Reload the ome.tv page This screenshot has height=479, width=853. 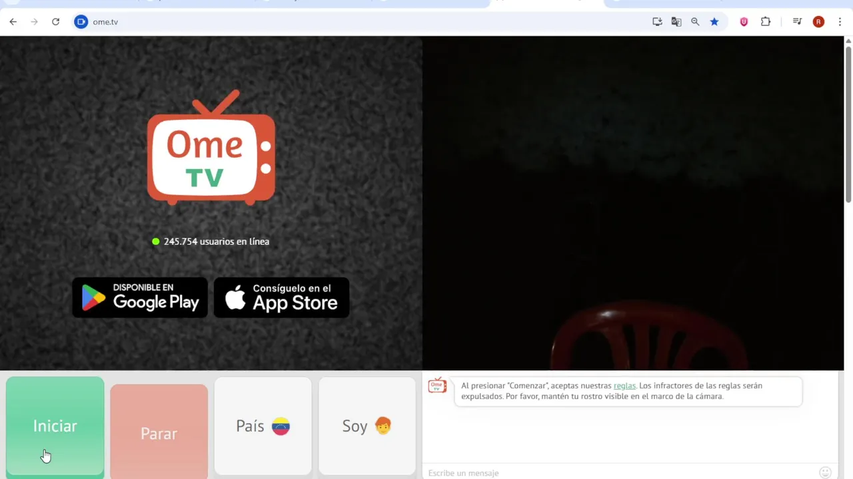click(55, 22)
